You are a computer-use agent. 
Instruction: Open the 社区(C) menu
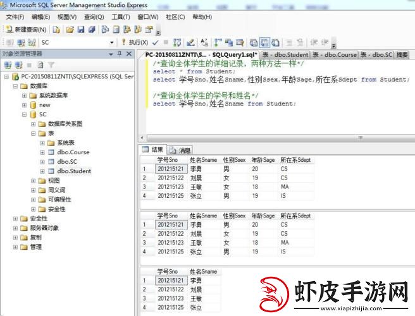pyautogui.click(x=175, y=17)
